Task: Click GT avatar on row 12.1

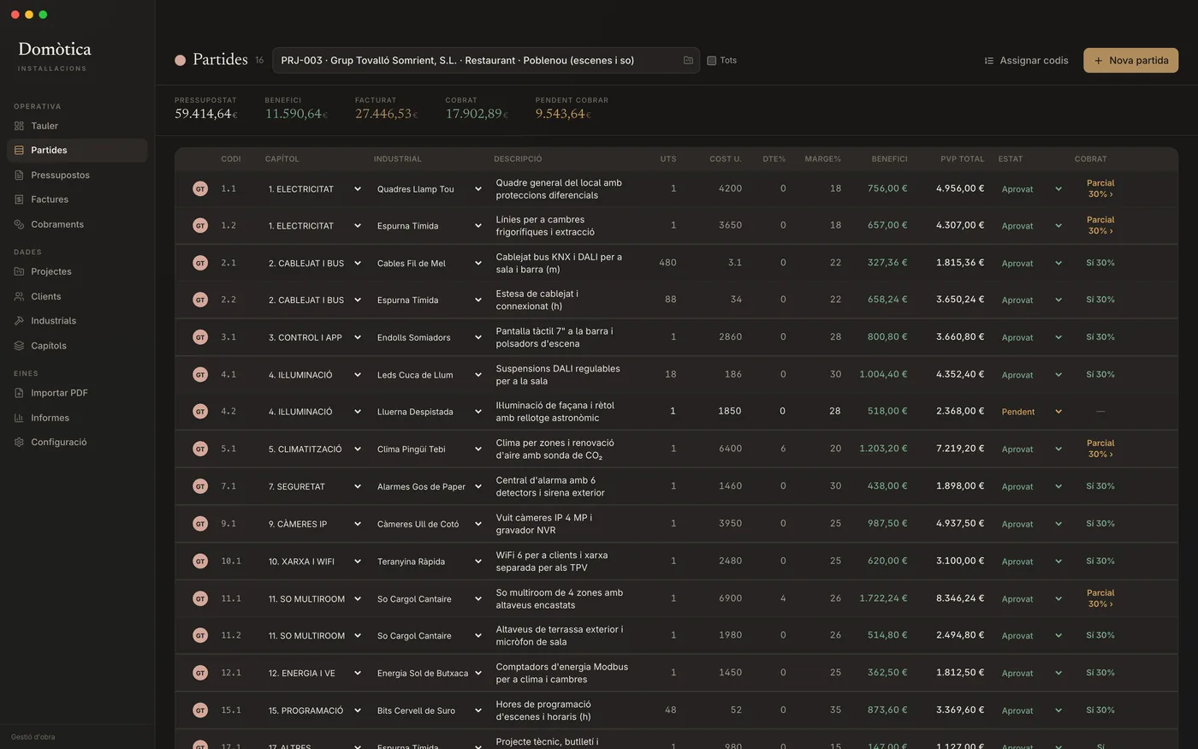Action: 200,673
